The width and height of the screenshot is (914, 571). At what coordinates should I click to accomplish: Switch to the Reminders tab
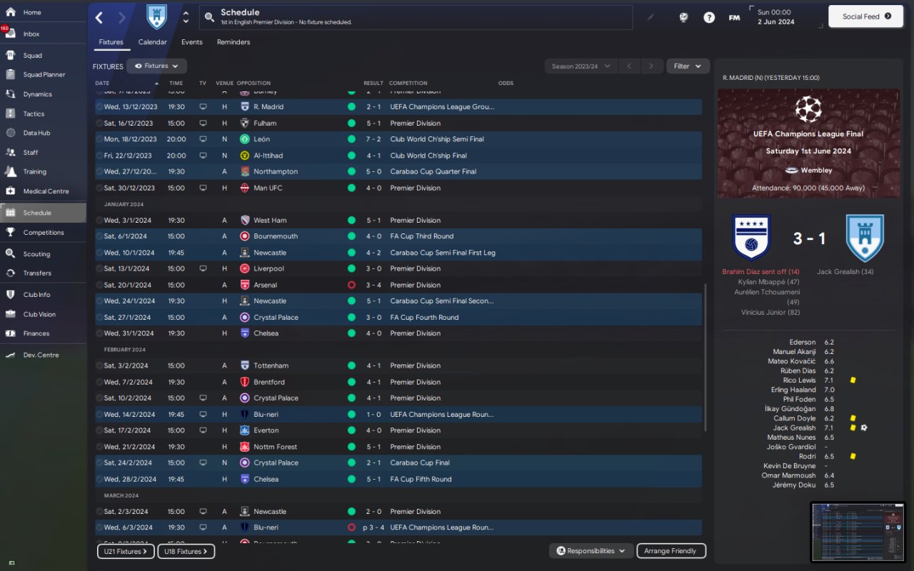233,42
